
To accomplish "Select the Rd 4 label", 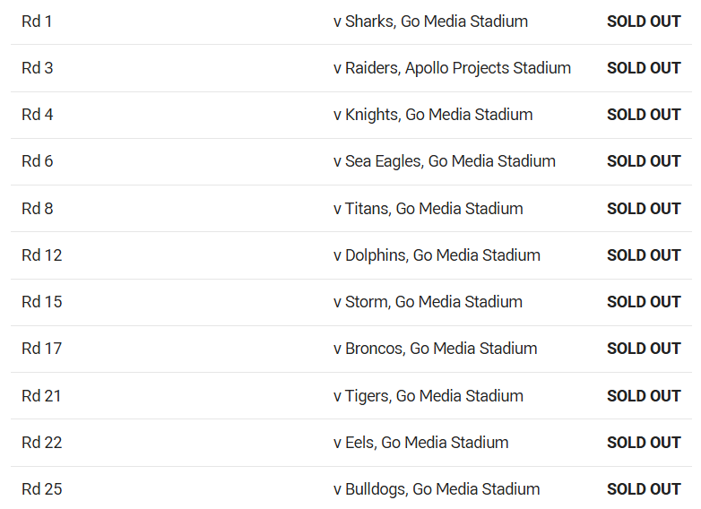I will pos(37,115).
